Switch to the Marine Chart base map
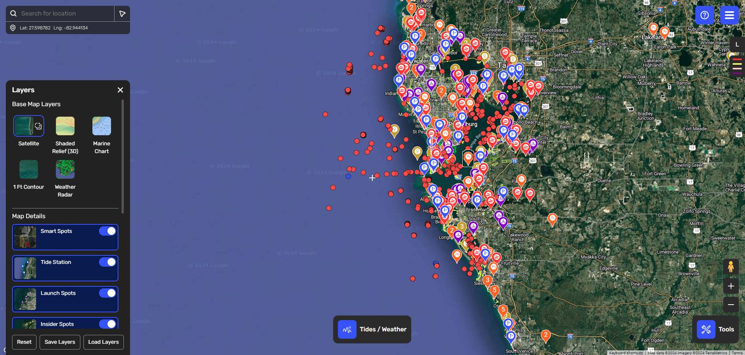This screenshot has width=745, height=355. [x=101, y=126]
